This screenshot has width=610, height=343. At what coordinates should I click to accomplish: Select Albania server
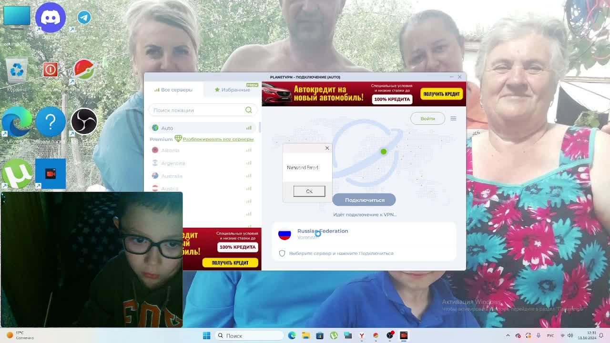click(x=203, y=150)
